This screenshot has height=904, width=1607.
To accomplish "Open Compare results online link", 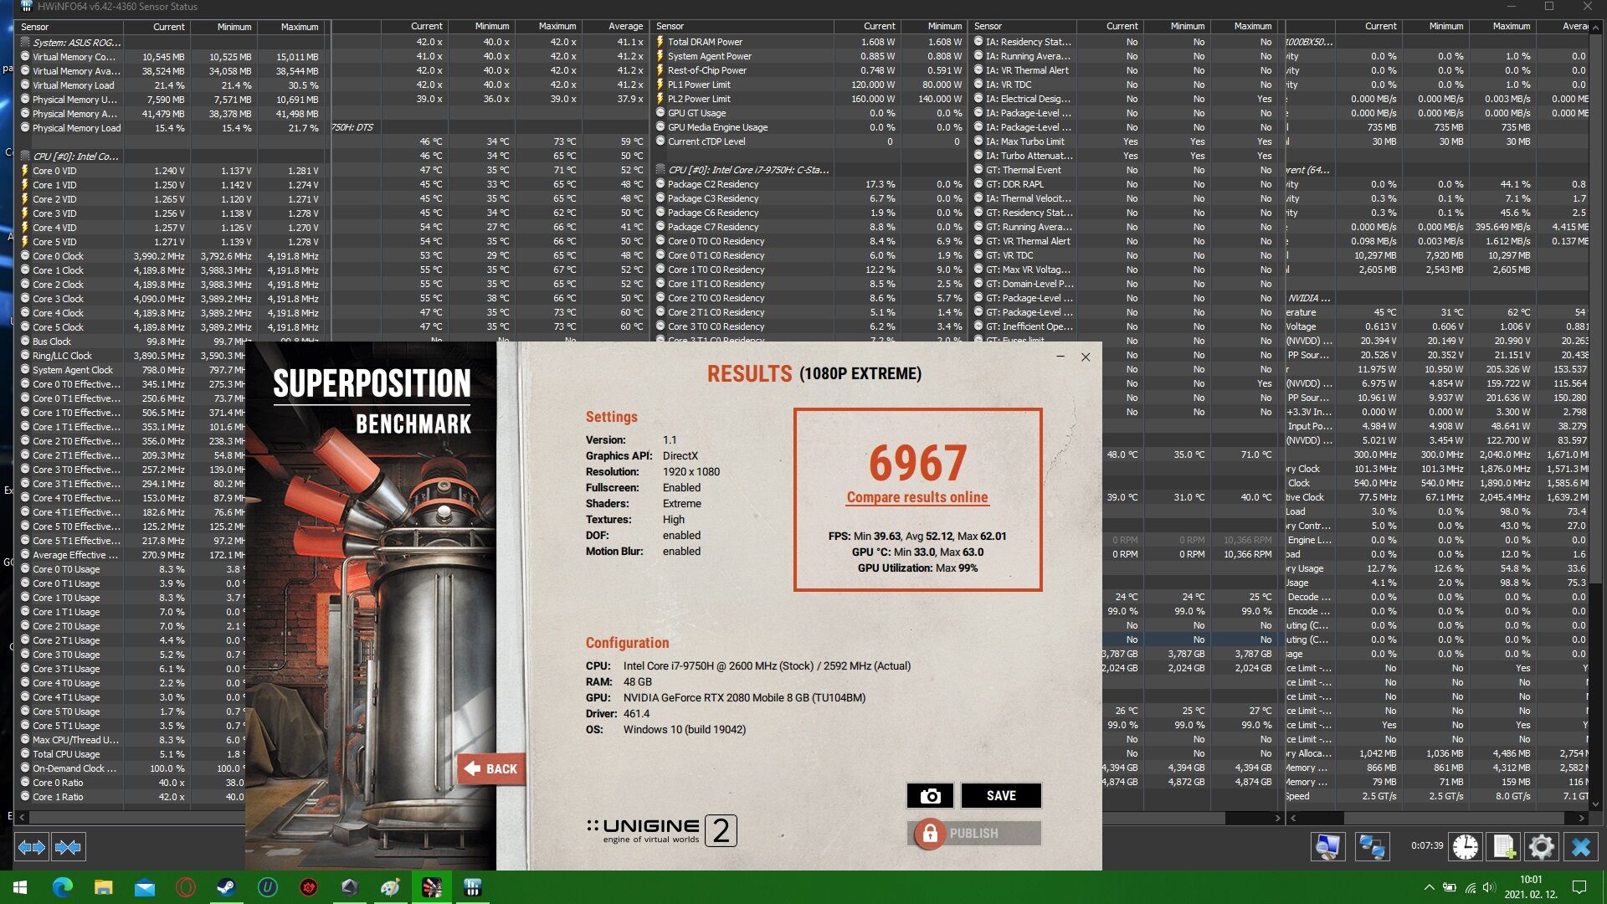I will (x=917, y=497).
